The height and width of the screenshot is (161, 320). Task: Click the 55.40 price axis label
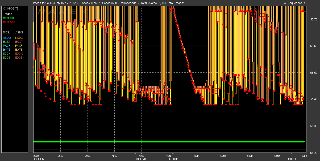314,99
